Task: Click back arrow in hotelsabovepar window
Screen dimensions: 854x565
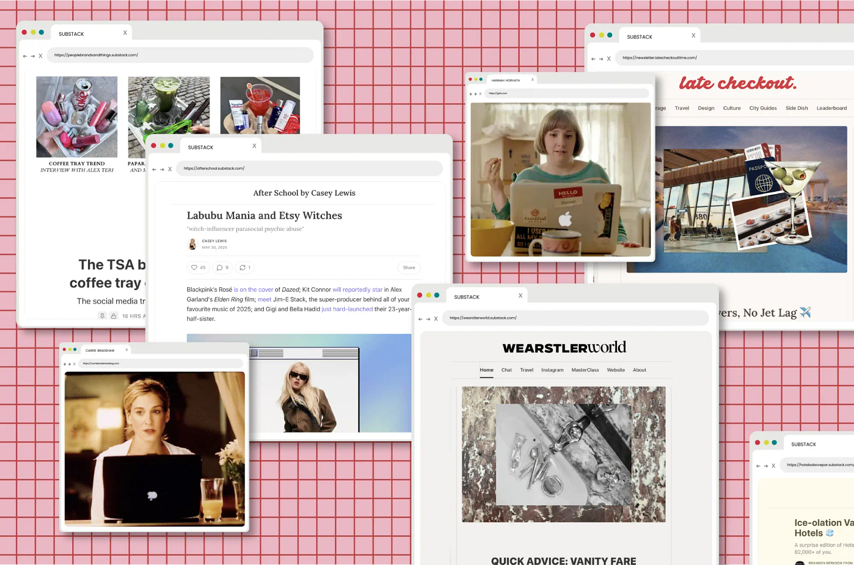Action: [758, 466]
